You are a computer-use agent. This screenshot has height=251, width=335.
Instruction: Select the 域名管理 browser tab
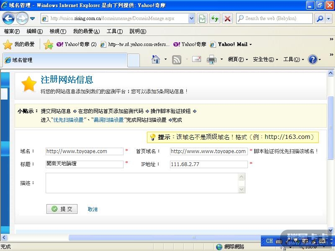(65, 60)
